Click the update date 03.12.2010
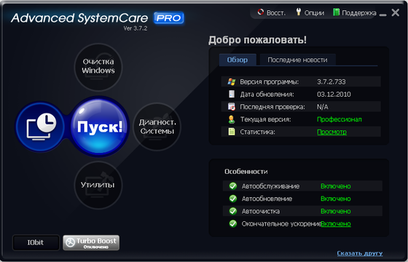Image resolution: width=408 pixels, height=262 pixels. (334, 94)
